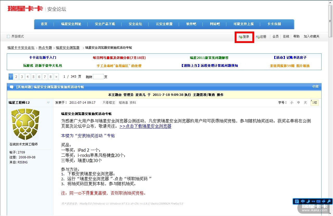Viewport: 333px width, 216px height.
Task: Open the 【活动】记账单送房子 announcement
Action: 290,58
